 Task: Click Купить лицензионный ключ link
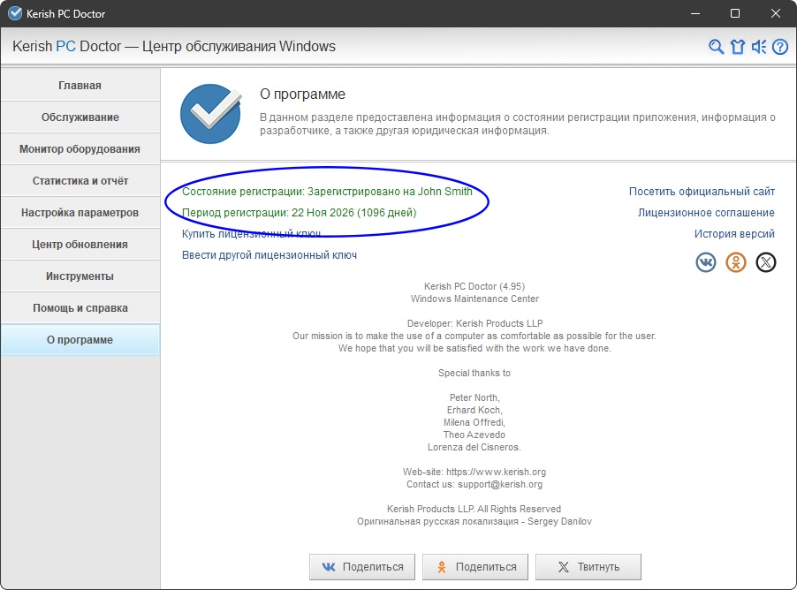tap(251, 234)
